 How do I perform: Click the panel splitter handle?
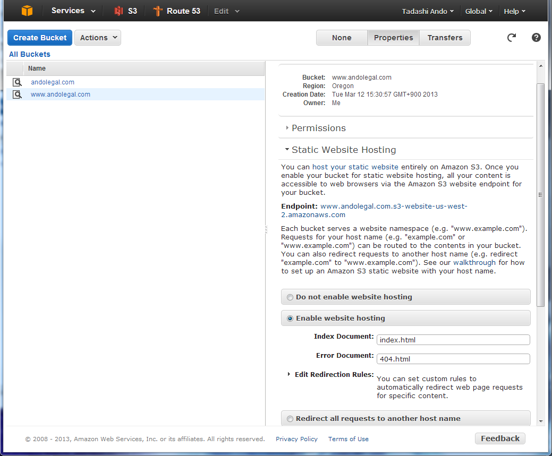pos(266,229)
